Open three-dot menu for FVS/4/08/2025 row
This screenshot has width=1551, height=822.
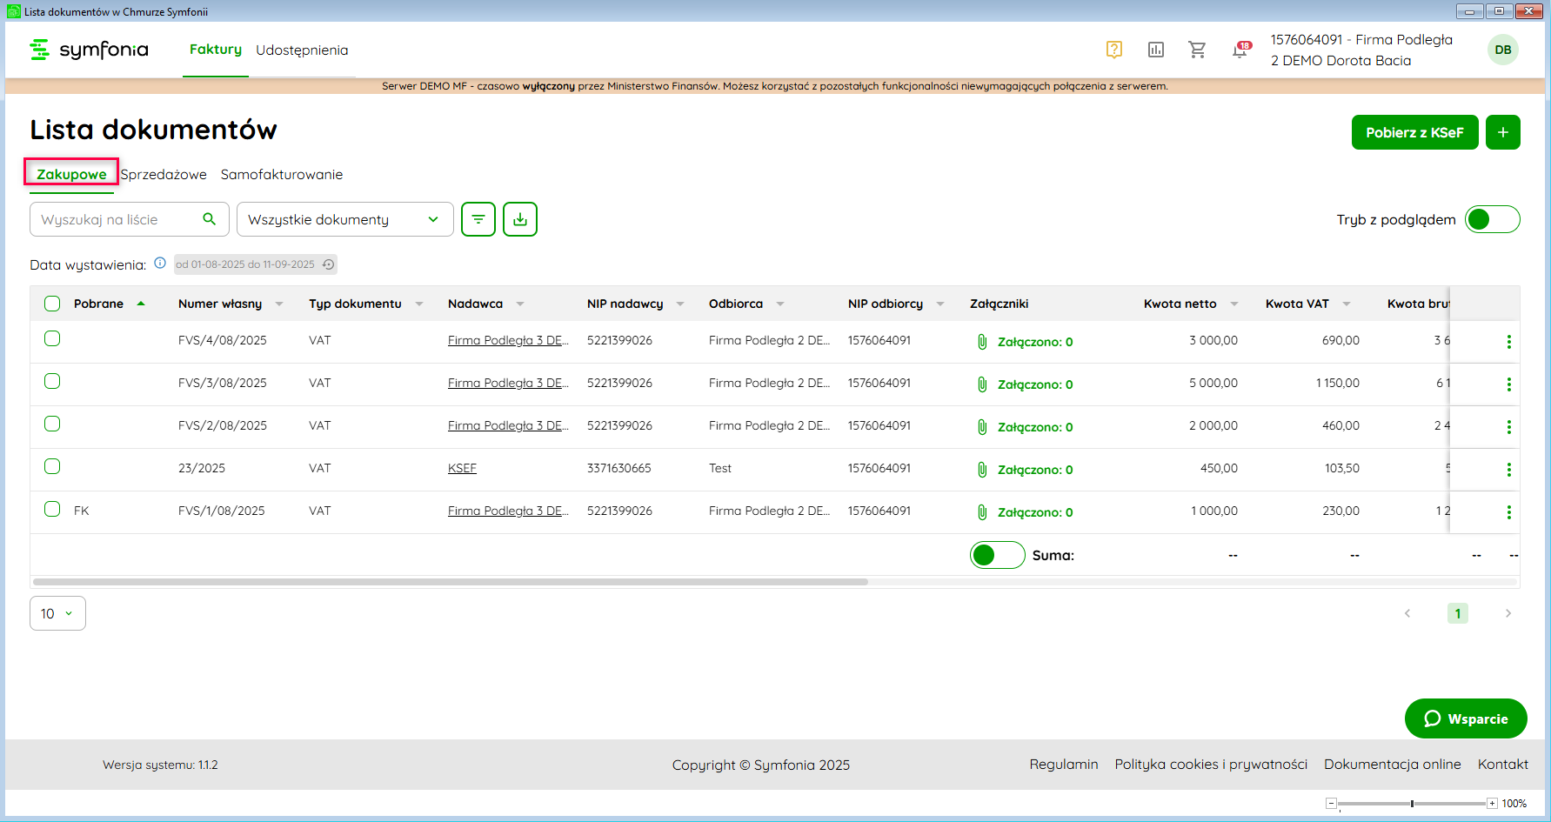pyautogui.click(x=1508, y=342)
